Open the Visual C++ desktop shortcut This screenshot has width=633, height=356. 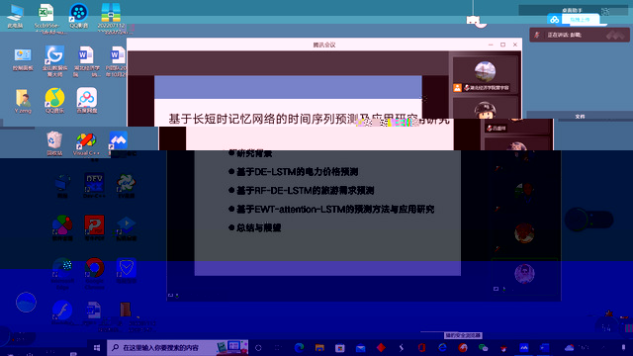click(x=86, y=144)
